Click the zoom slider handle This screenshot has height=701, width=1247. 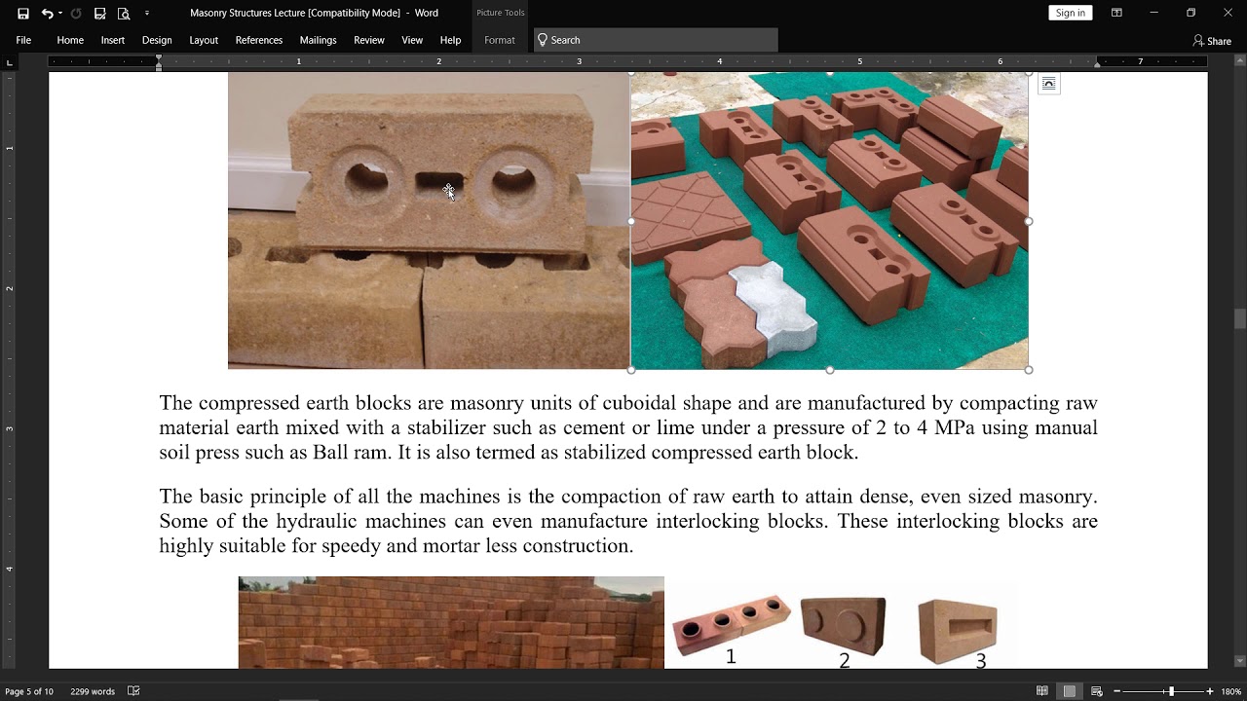click(x=1171, y=691)
